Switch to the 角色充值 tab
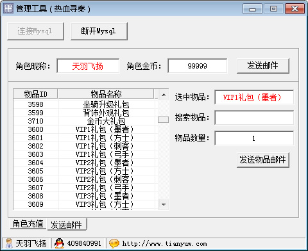The height and width of the screenshot is (251, 308). pyautogui.click(x=28, y=223)
